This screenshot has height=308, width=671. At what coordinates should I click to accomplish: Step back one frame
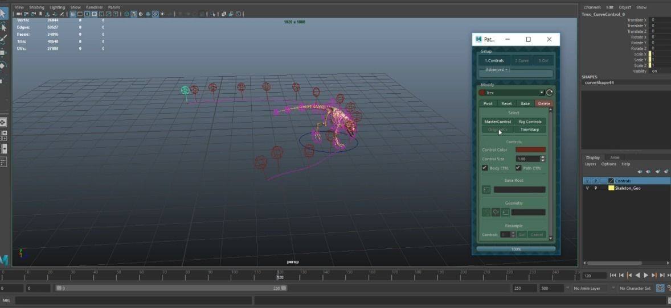(x=621, y=275)
